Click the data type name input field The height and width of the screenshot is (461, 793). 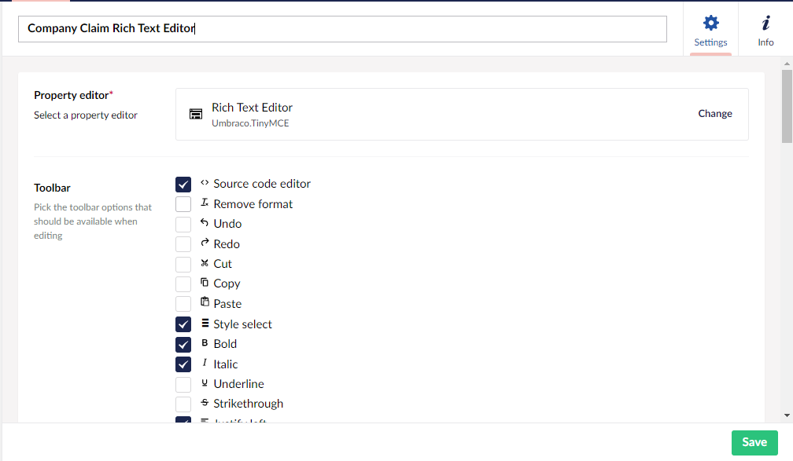point(342,29)
